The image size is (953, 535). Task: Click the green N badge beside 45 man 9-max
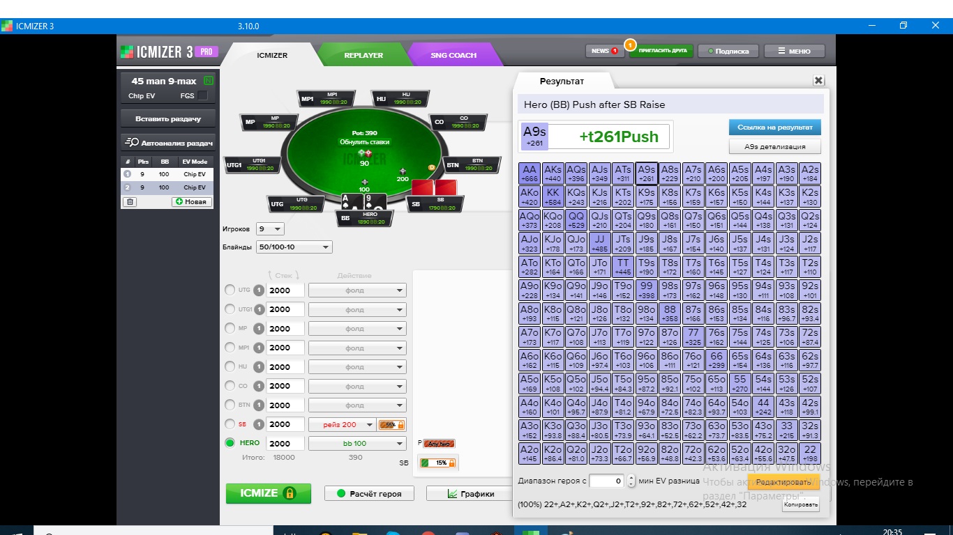(208, 82)
